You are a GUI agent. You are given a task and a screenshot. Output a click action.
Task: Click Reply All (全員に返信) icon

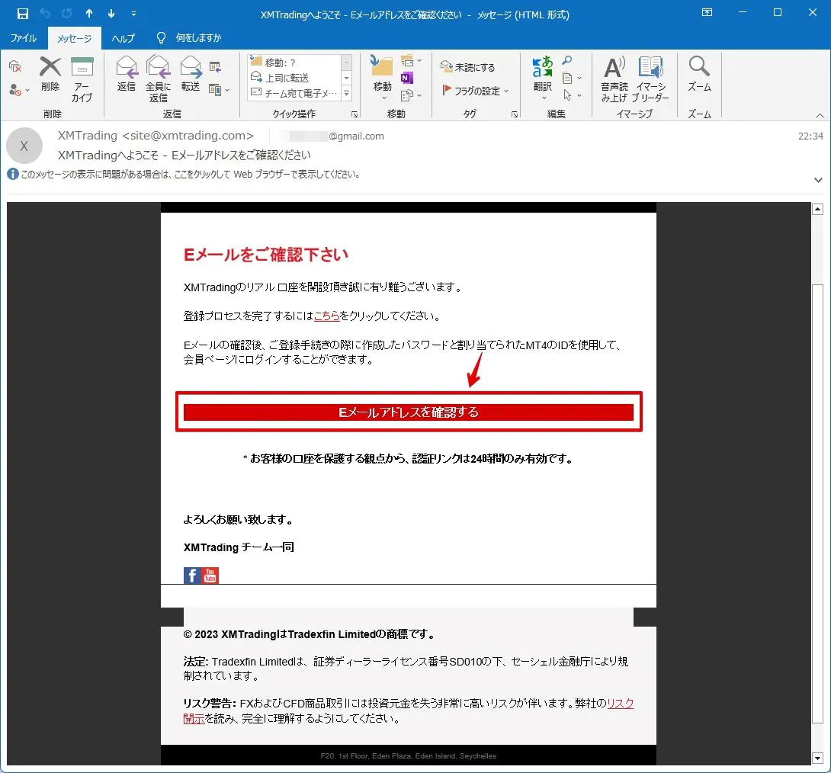tap(158, 79)
